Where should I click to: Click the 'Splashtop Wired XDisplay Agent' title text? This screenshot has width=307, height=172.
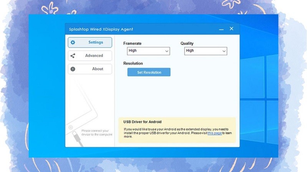101,29
